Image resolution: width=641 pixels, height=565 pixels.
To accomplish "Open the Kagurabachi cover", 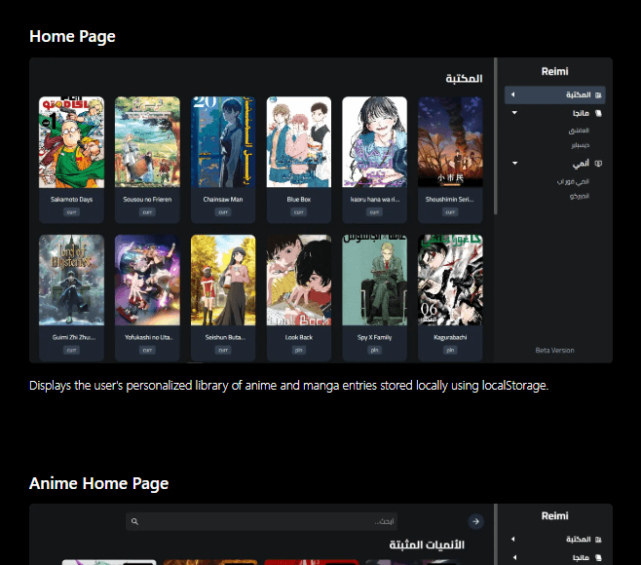I will coord(450,280).
